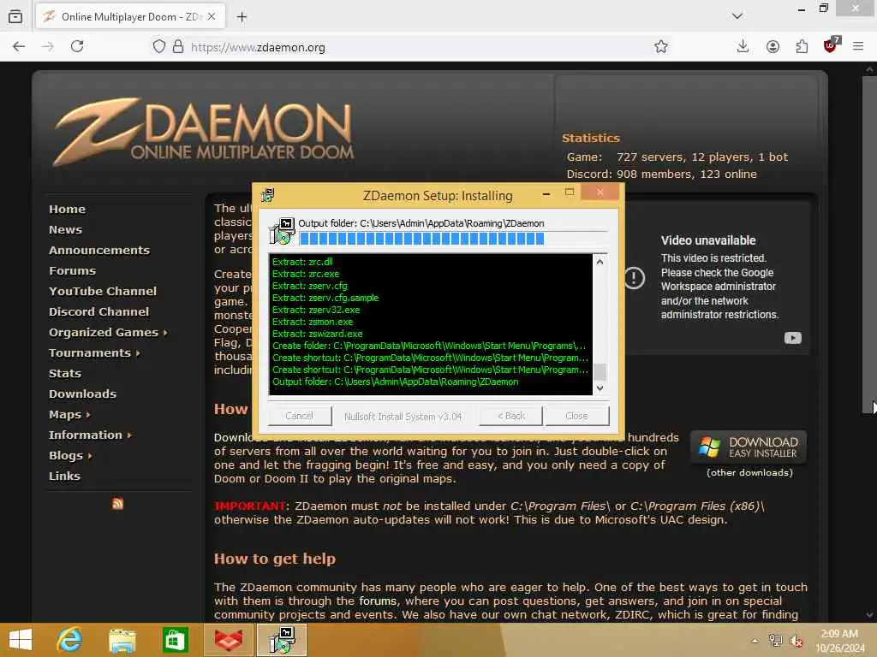This screenshot has width=877, height=657.
Task: Switch to ZDaemon installer taskbar icon
Action: 281,640
